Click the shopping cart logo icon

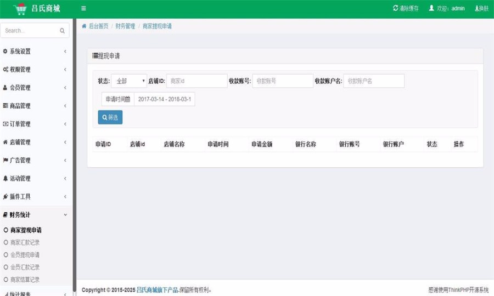coord(20,9)
